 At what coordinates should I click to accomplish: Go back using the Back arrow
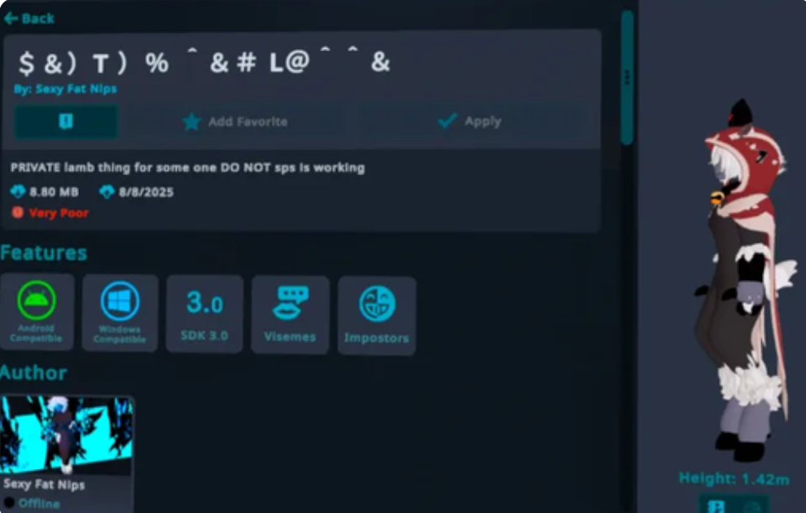(28, 19)
